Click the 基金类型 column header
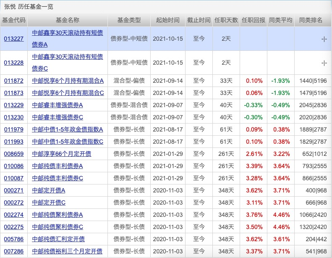332x258 pixels. [x=129, y=20]
